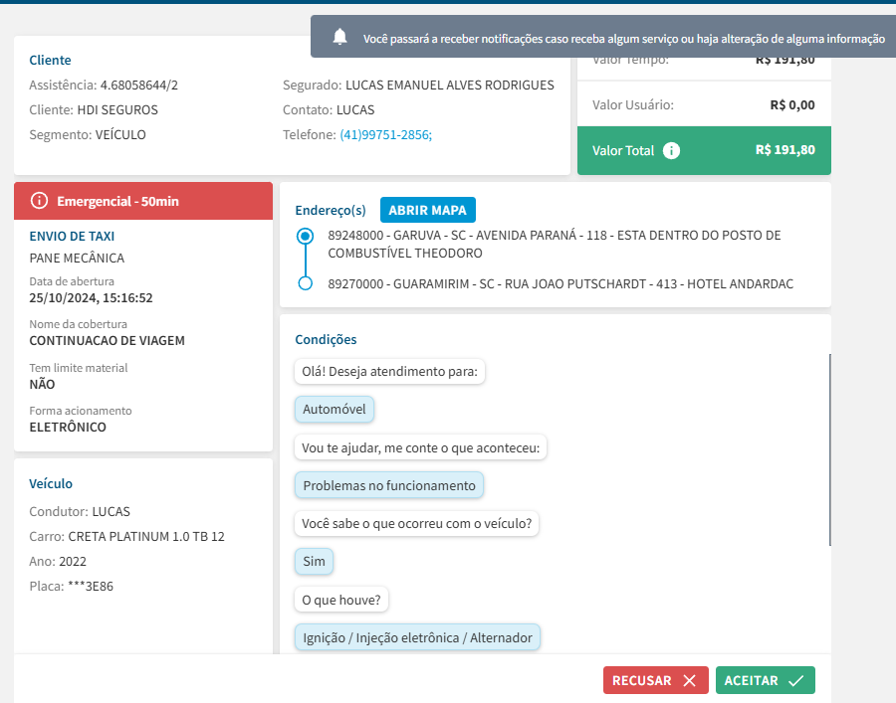Viewport: 896px width, 703px height.
Task: Click the Condições section heading
Action: [x=326, y=339]
